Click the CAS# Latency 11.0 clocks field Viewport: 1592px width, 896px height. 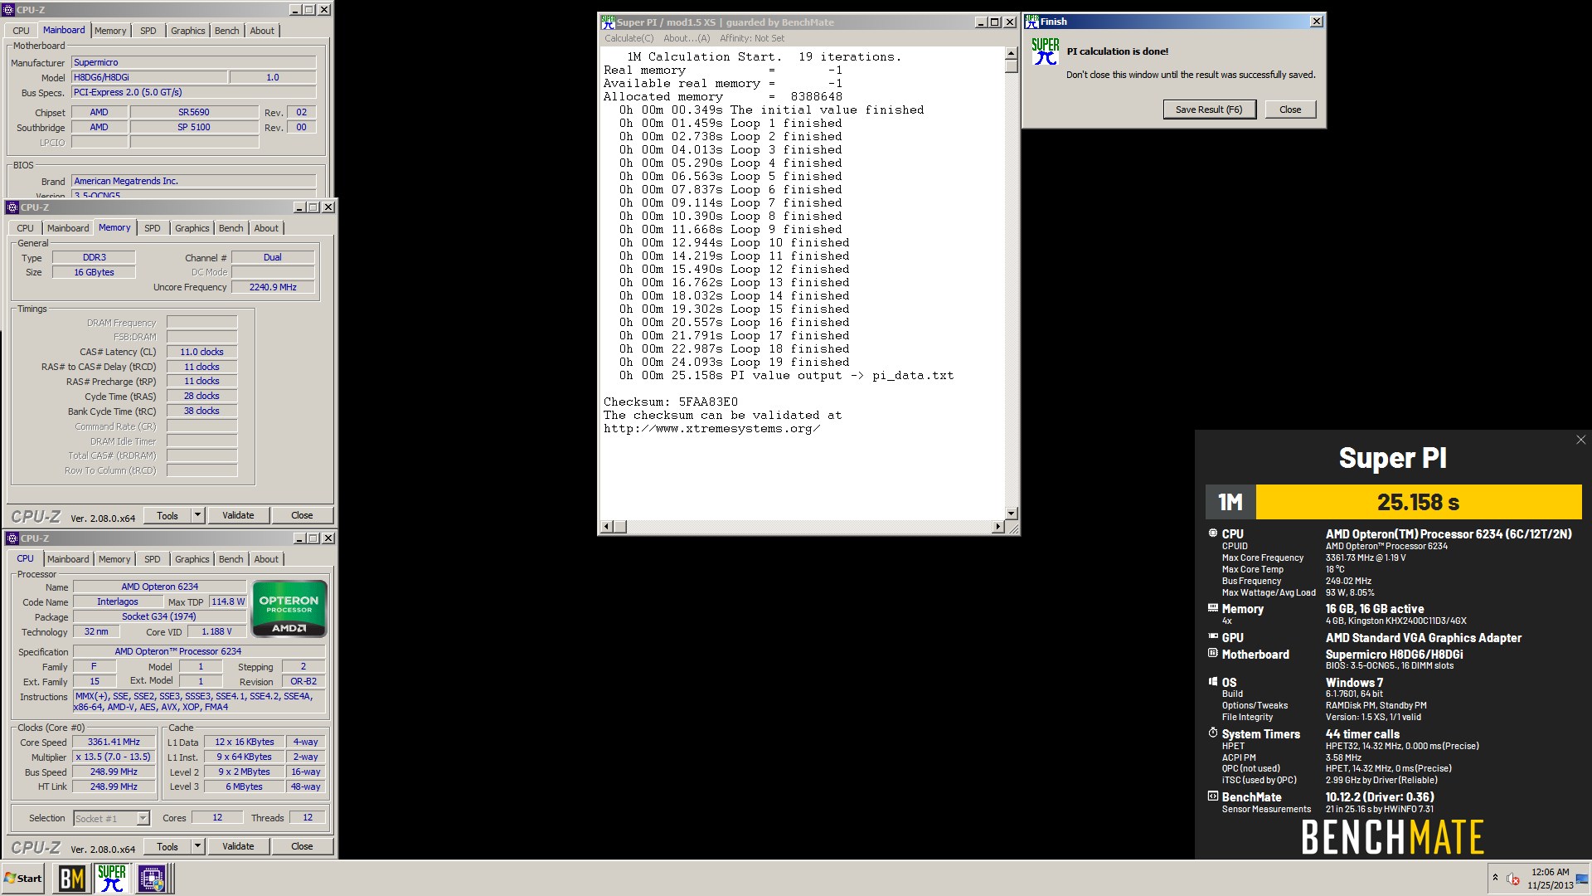[201, 352]
